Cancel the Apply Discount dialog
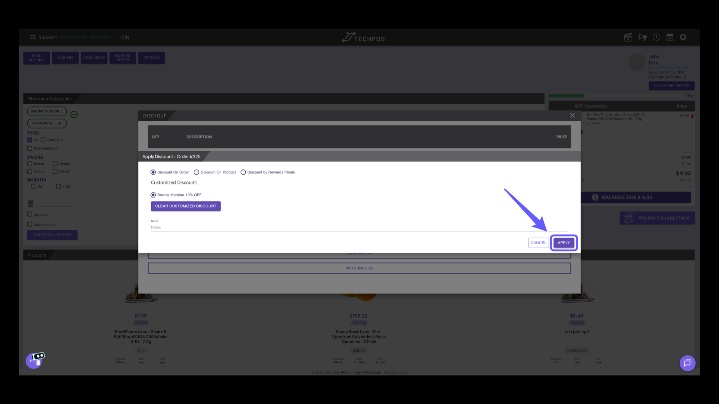This screenshot has width=719, height=404. [538, 243]
